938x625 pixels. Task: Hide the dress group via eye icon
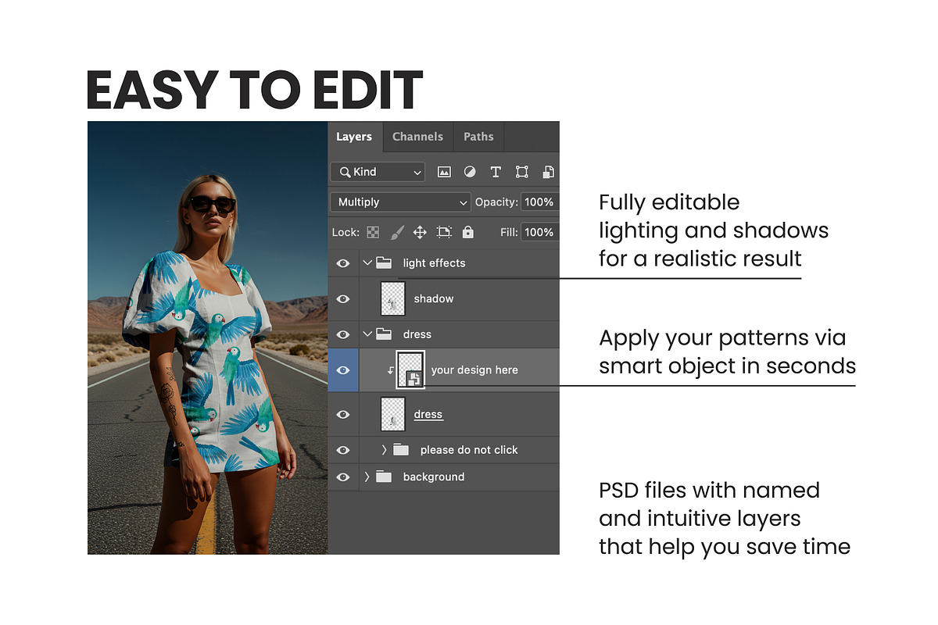pyautogui.click(x=342, y=334)
